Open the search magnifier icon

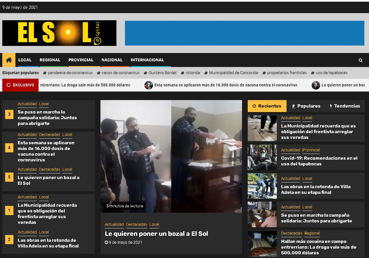(x=360, y=60)
